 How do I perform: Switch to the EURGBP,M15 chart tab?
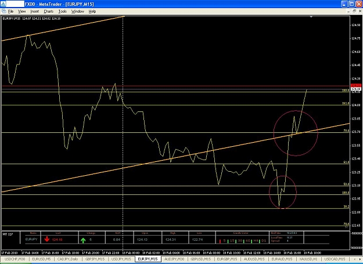click(227, 259)
